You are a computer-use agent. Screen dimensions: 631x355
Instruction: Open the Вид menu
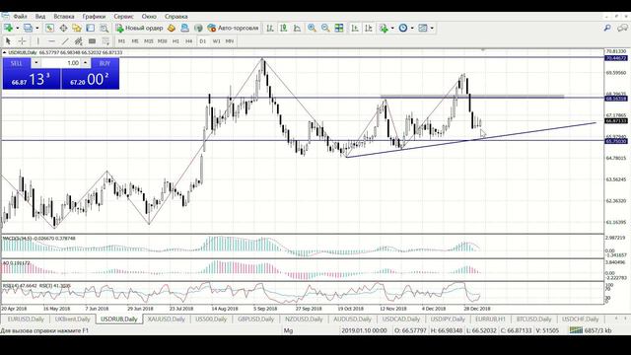click(40, 17)
